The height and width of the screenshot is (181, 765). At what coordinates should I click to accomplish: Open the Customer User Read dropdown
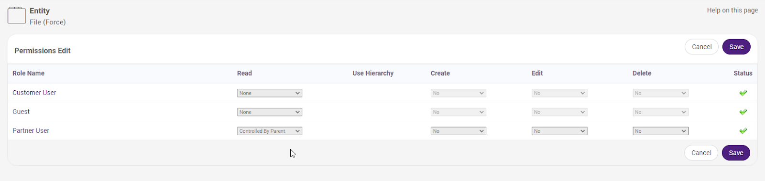[x=270, y=93]
